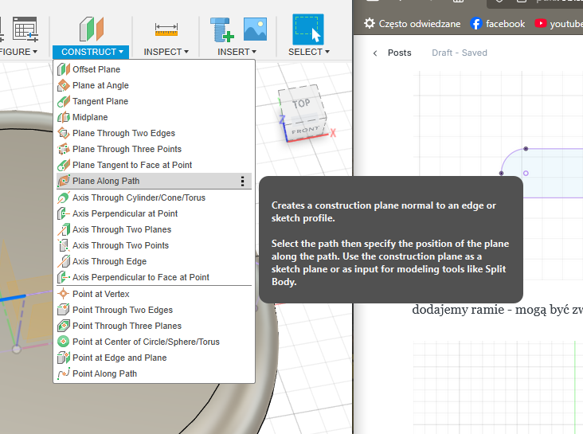This screenshot has height=434, width=583.
Task: Open the CONFIGURE dropdown menu
Action: click(18, 52)
